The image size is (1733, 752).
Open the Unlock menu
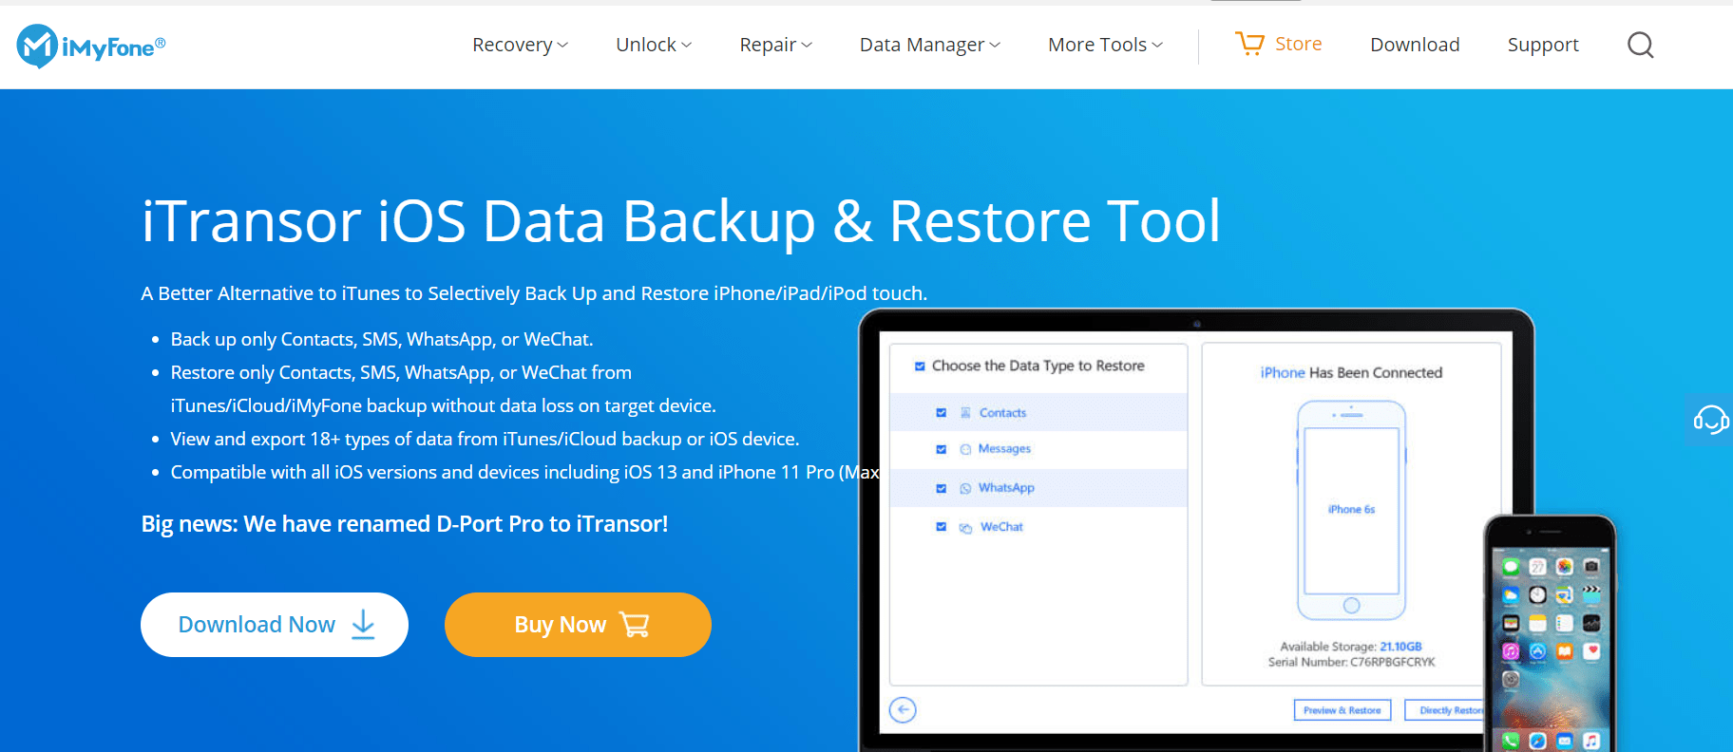(x=654, y=45)
